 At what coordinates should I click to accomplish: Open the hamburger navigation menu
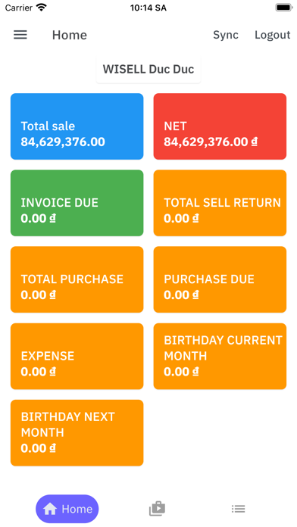point(20,35)
